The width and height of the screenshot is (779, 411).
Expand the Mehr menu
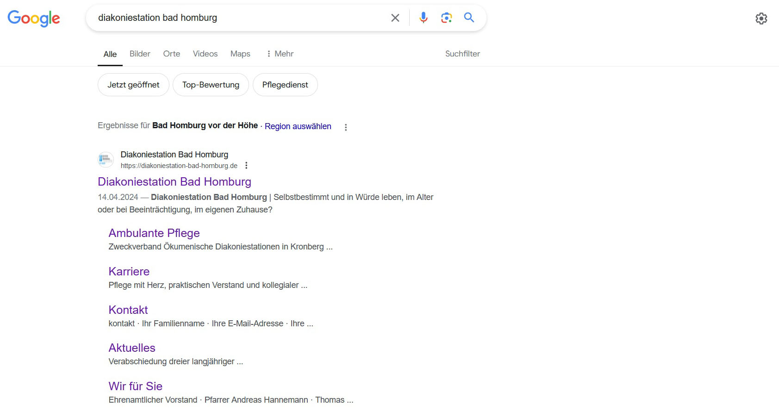280,54
